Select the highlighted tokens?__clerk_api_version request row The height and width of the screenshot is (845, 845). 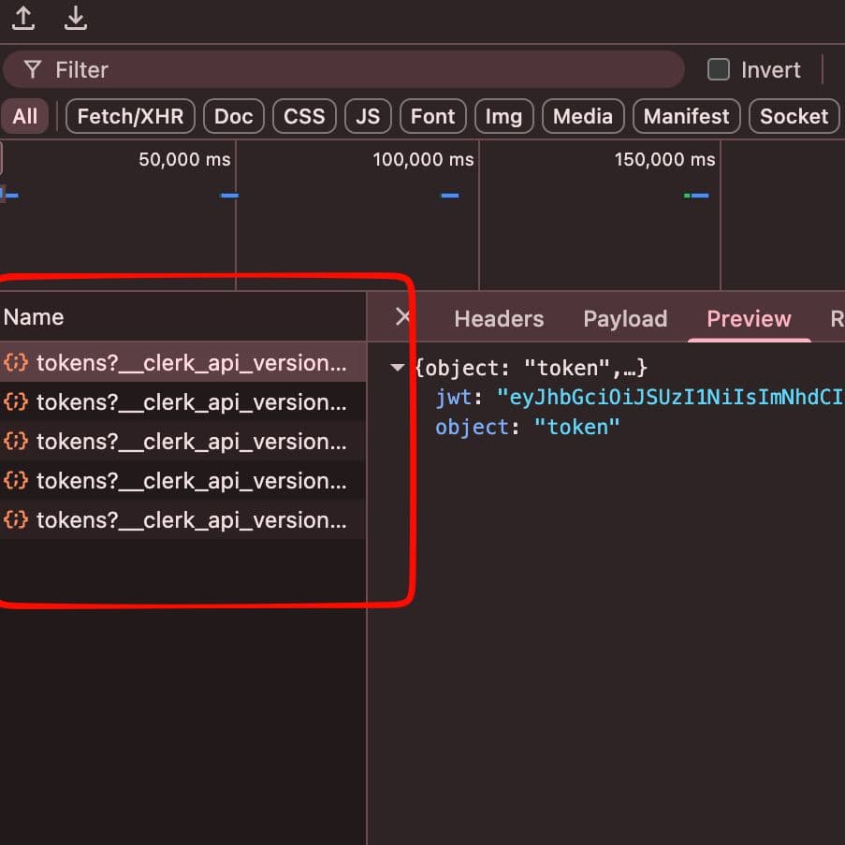[x=182, y=363]
